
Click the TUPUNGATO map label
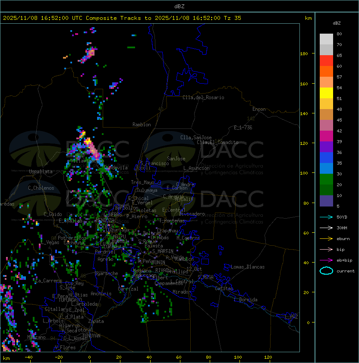point(70,300)
